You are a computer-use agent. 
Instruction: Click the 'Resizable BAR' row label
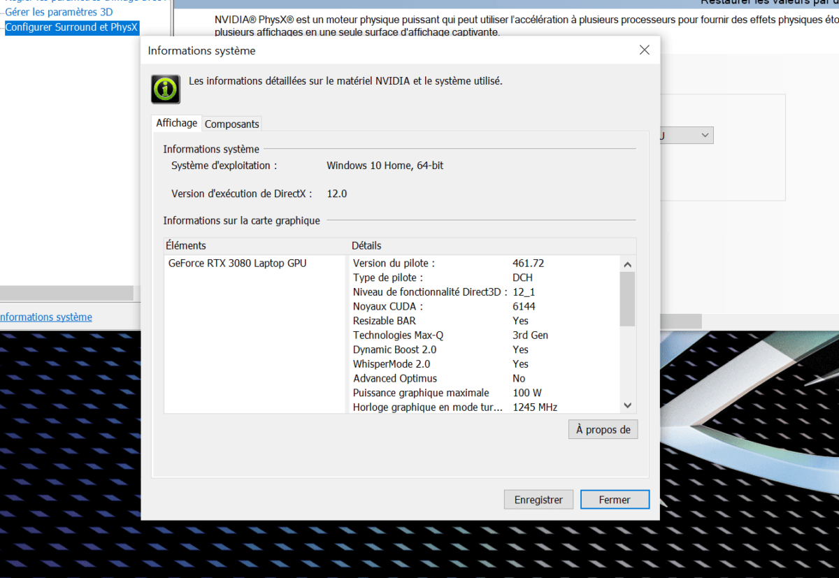pos(385,321)
